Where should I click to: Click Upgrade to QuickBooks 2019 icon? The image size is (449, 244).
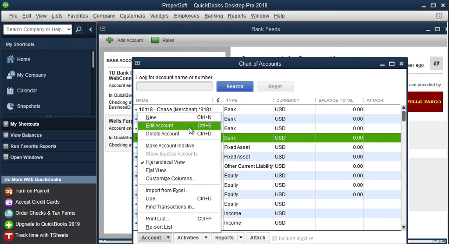(x=9, y=225)
